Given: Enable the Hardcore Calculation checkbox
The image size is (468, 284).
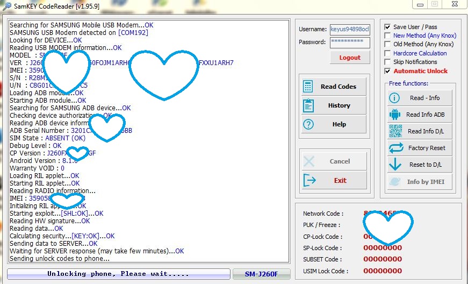Looking at the screenshot, I should click(x=387, y=53).
